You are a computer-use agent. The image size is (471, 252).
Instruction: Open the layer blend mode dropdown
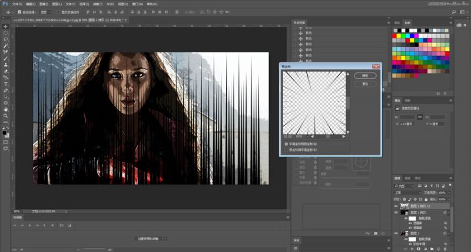[409, 192]
